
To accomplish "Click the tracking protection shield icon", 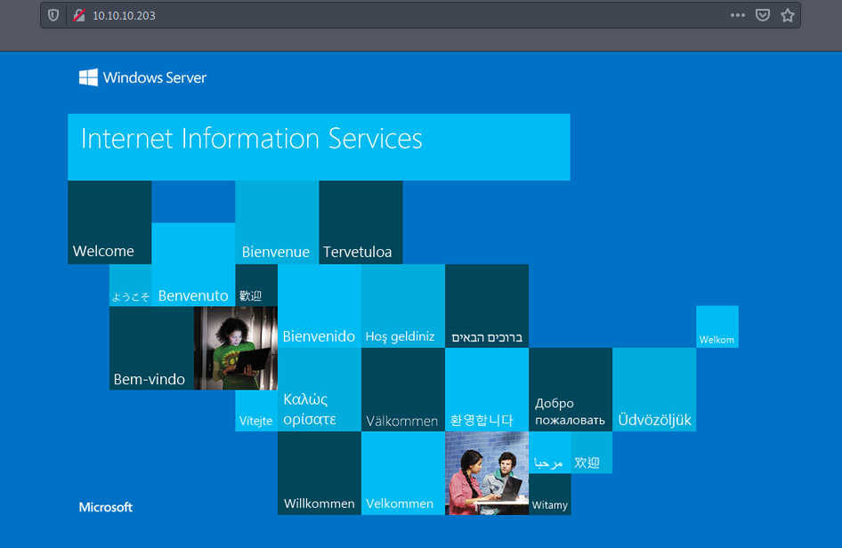I will click(x=53, y=15).
